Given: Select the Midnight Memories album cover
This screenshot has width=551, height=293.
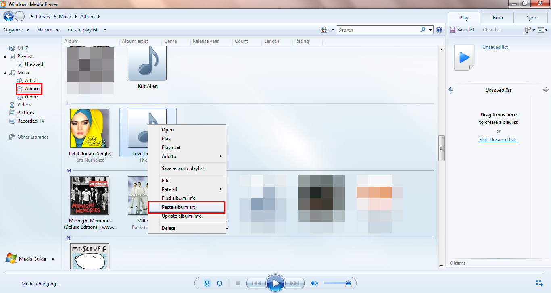Looking at the screenshot, I should [x=90, y=195].
